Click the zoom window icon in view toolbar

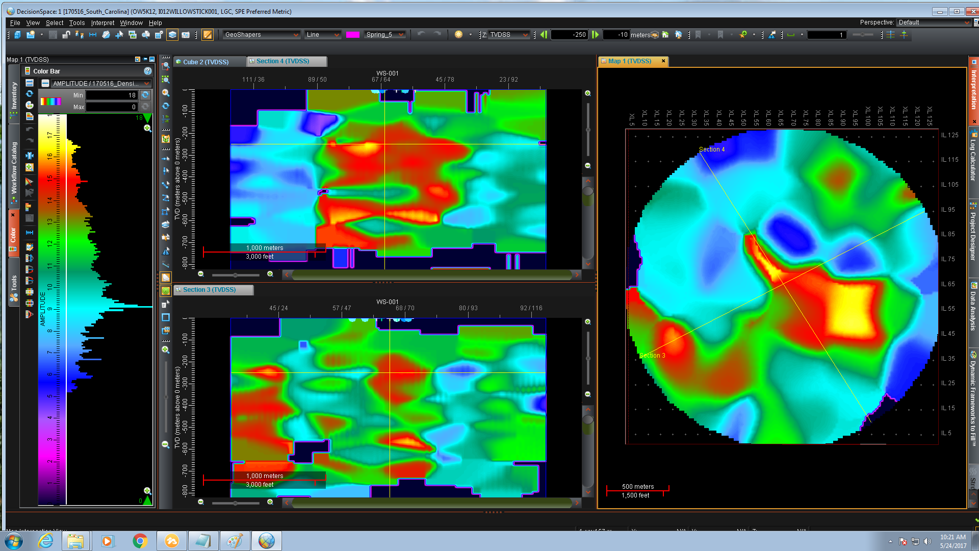(x=166, y=66)
